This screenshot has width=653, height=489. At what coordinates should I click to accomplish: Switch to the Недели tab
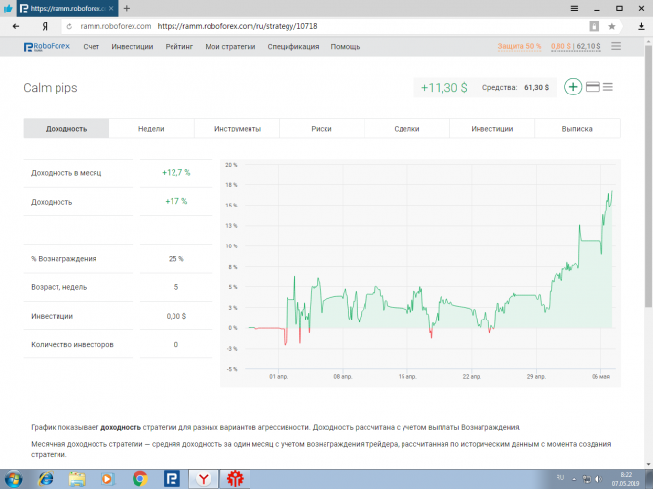(x=151, y=129)
